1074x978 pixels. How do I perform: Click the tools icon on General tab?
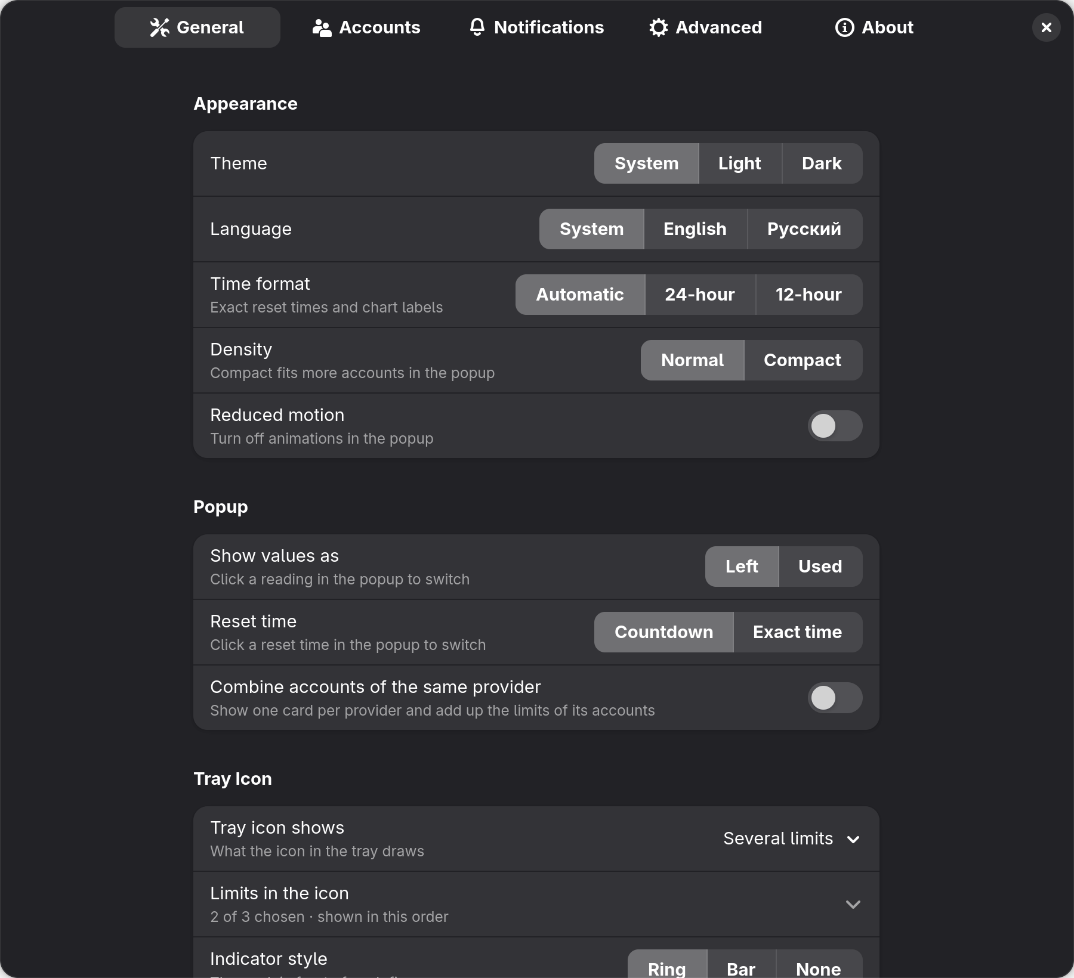pyautogui.click(x=160, y=27)
